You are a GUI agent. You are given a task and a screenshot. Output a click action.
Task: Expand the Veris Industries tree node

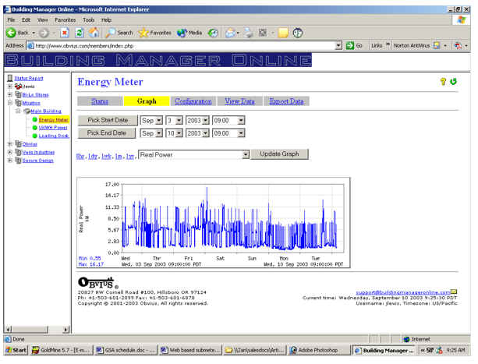point(10,152)
